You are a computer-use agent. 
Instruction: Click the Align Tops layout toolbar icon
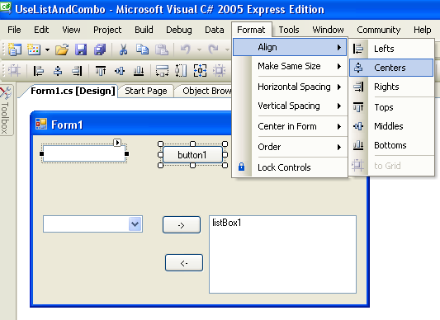101,70
